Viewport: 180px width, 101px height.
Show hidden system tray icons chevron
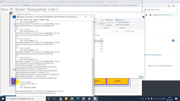point(140,99)
